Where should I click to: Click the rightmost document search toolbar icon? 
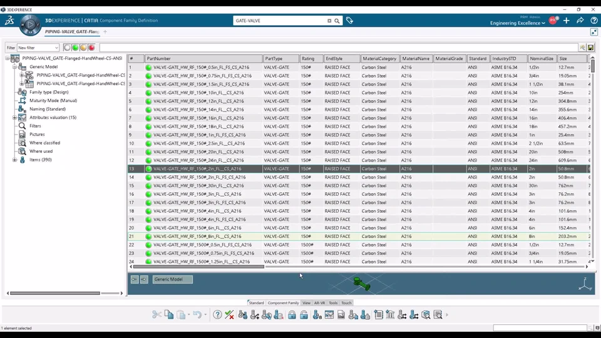pos(438,315)
